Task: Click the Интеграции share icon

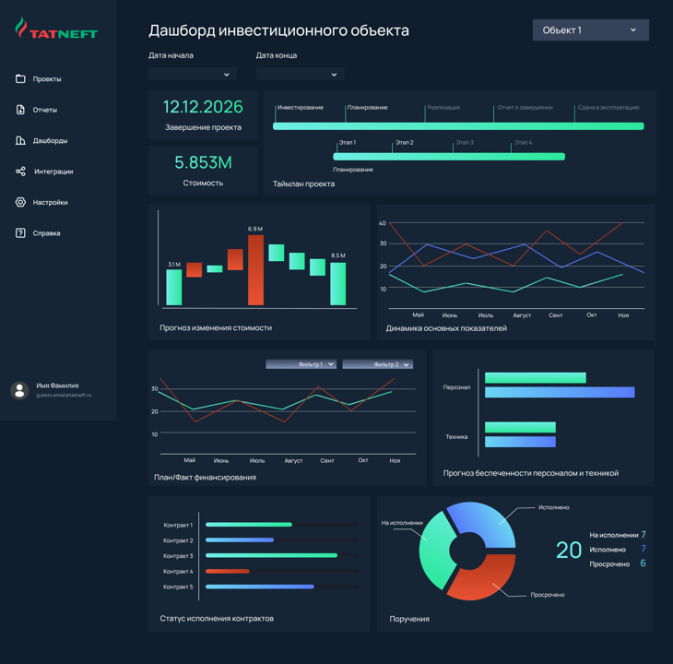Action: (20, 172)
